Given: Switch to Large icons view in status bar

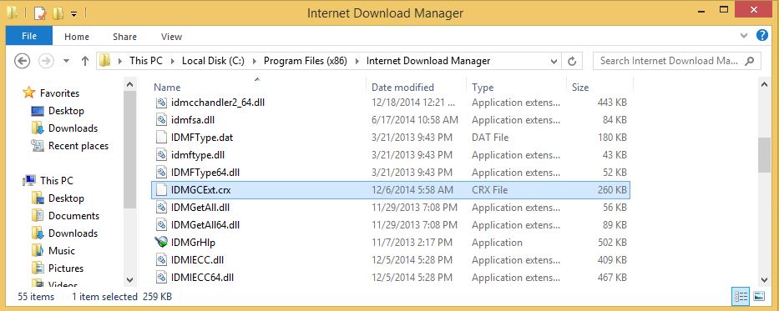Looking at the screenshot, I should [759, 297].
